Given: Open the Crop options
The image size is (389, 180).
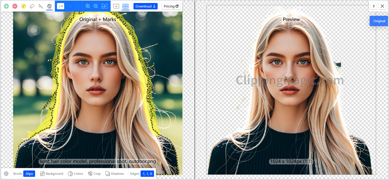Looking at the screenshot, I should pyautogui.click(x=94, y=174).
